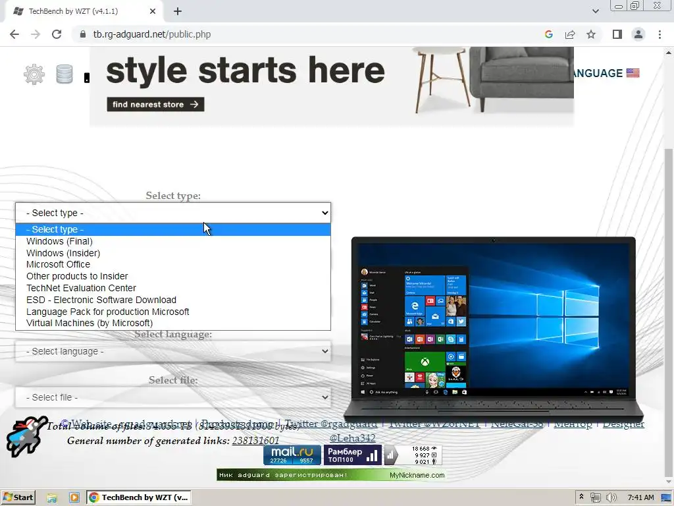Open the Twitter @rgadguard link
The height and width of the screenshot is (506, 674).
pyautogui.click(x=331, y=424)
